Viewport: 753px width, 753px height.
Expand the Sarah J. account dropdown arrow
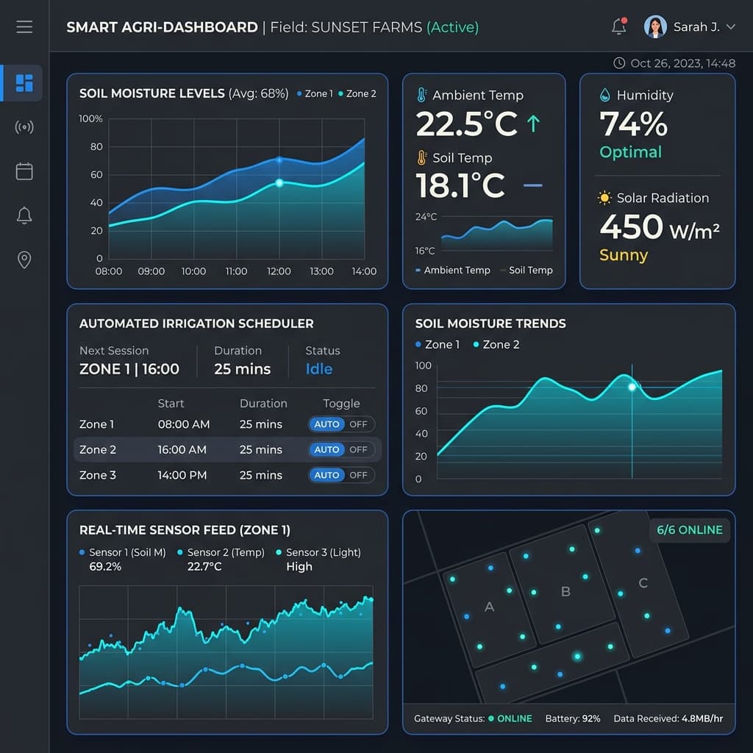click(x=730, y=27)
